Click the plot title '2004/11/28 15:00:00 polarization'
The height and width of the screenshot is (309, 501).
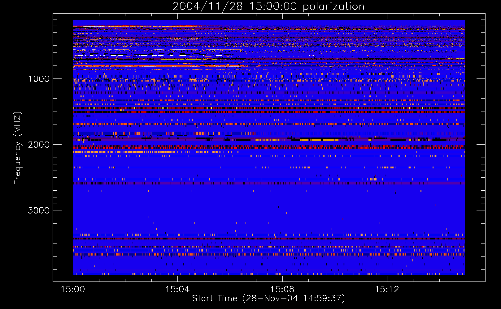pyautogui.click(x=268, y=6)
